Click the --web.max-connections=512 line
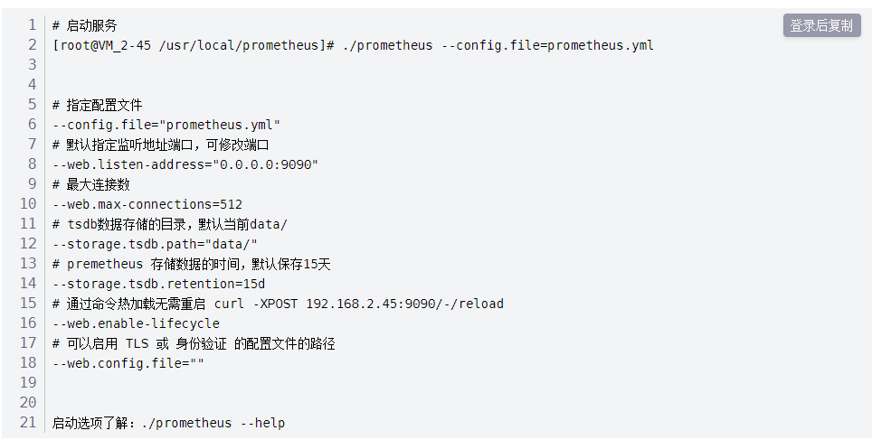The image size is (872, 440). (147, 204)
